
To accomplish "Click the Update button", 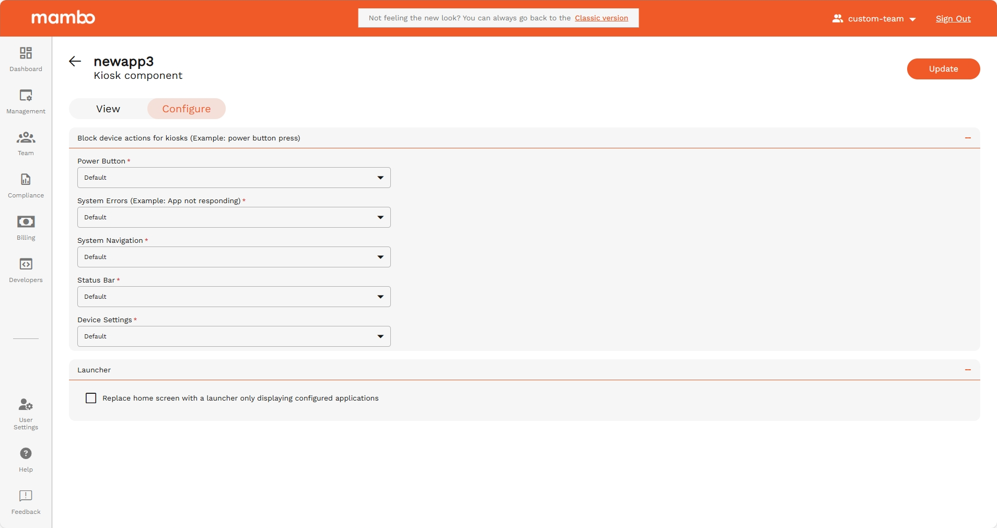I will 943,69.
